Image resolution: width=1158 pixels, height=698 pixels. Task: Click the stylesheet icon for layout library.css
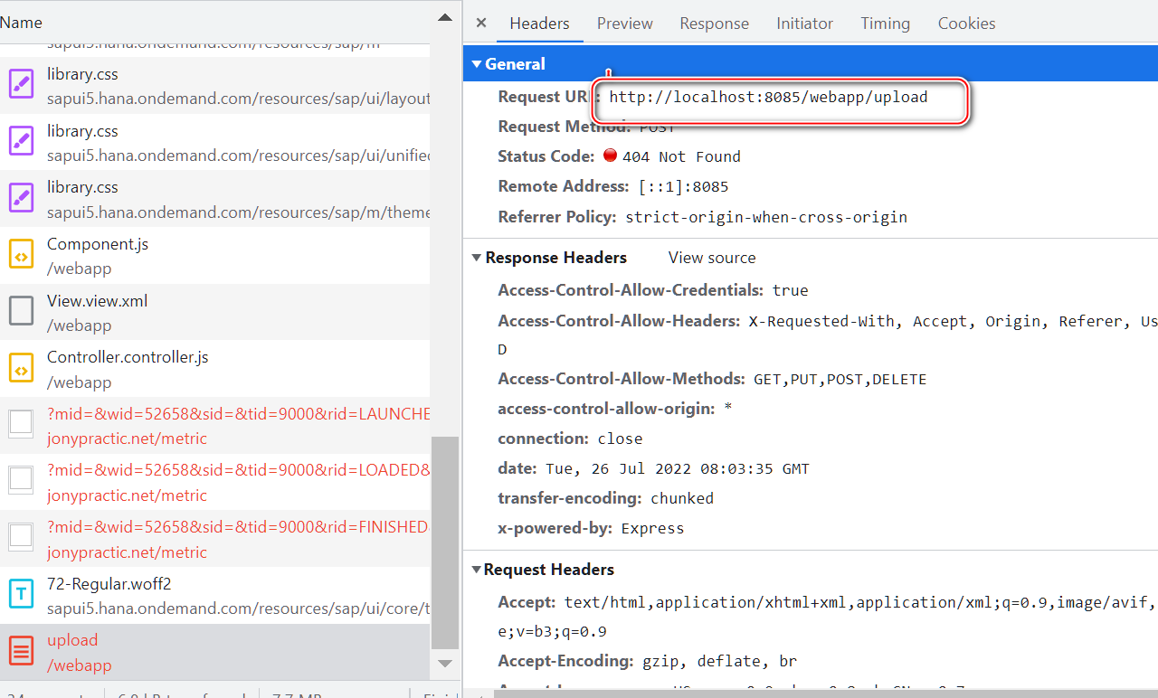coord(21,85)
